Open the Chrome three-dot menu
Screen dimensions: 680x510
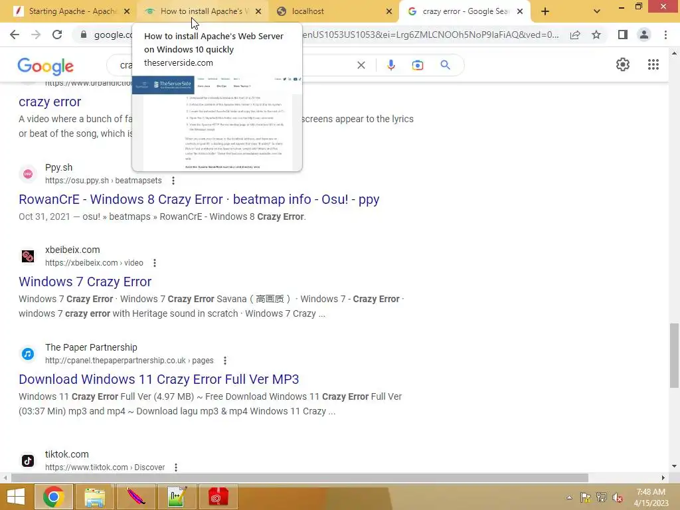[665, 35]
